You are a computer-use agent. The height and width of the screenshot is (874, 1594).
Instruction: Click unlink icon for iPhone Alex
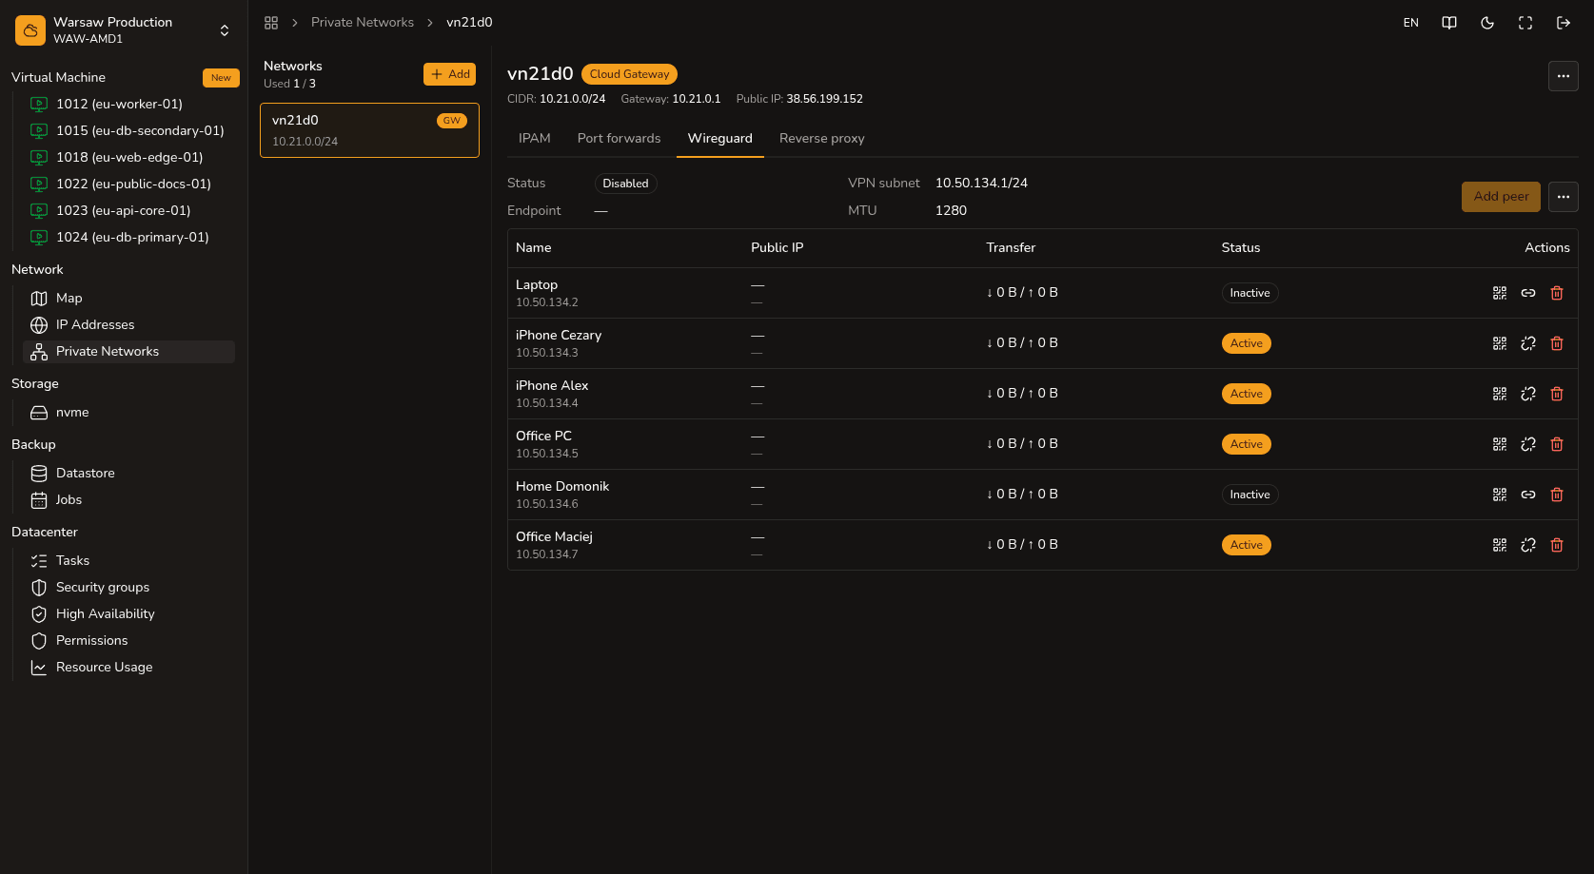tap(1528, 394)
